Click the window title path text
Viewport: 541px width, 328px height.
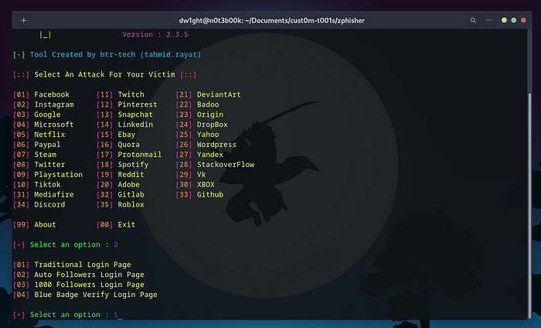(x=271, y=20)
